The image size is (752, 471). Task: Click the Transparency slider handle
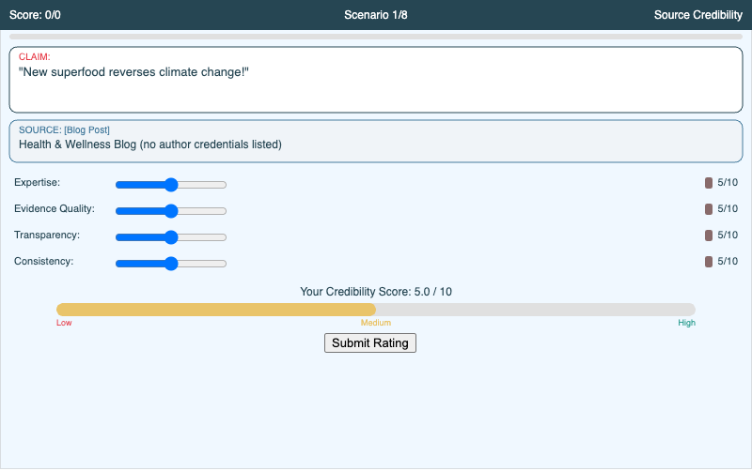(171, 237)
